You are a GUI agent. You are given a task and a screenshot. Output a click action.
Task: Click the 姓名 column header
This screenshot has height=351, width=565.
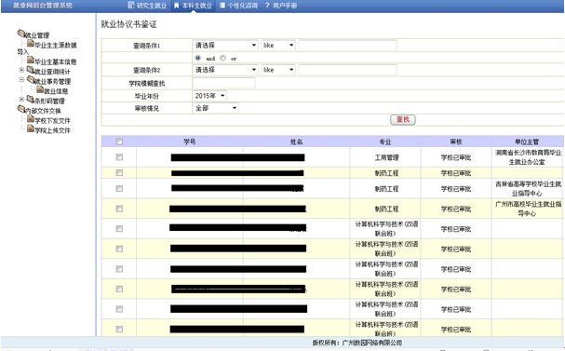tap(296, 142)
